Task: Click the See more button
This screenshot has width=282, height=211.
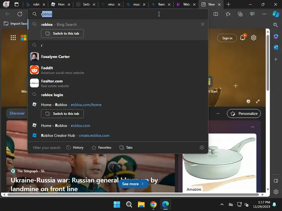Action: [x=133, y=184]
